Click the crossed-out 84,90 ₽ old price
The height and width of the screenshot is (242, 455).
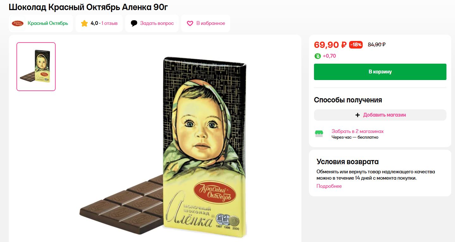point(377,45)
